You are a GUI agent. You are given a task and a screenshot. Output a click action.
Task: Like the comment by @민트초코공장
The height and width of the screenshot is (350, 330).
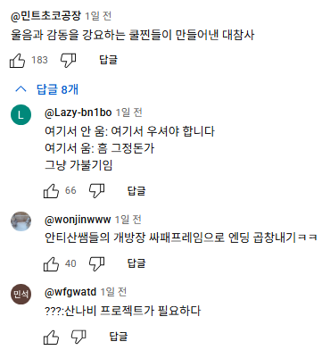(17, 61)
